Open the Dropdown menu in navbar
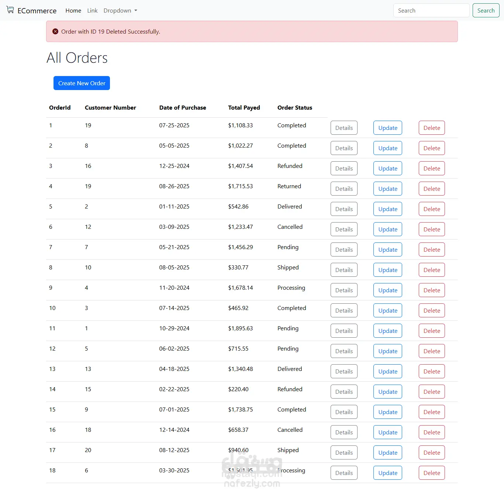 [120, 10]
